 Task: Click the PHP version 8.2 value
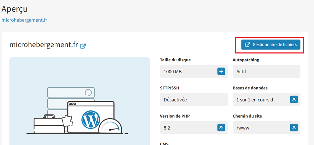click(167, 128)
